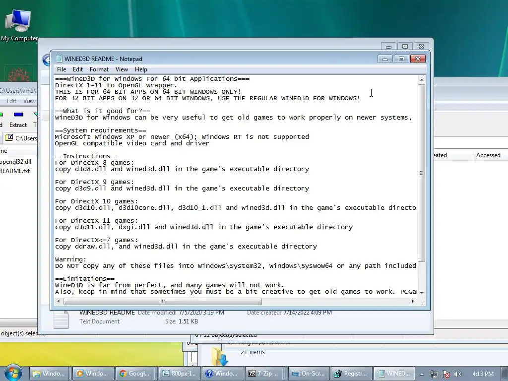Click the Notepad title bar document icon
Image resolution: width=508 pixels, height=381 pixels.
click(x=59, y=59)
